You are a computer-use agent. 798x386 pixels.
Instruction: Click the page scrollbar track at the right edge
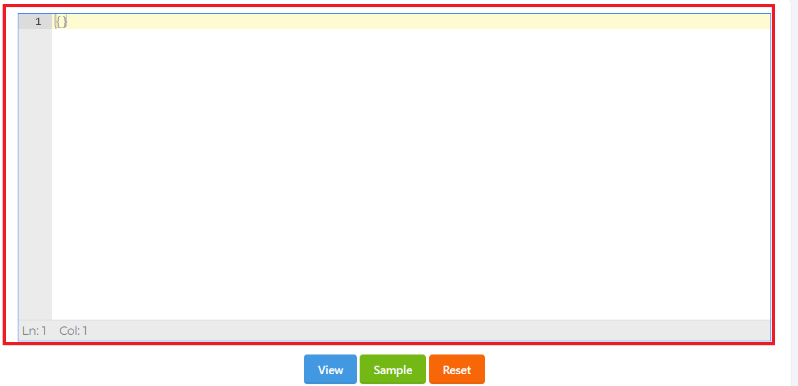click(x=793, y=193)
